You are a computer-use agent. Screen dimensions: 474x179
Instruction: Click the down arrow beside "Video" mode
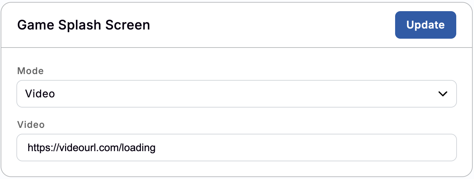[443, 94]
